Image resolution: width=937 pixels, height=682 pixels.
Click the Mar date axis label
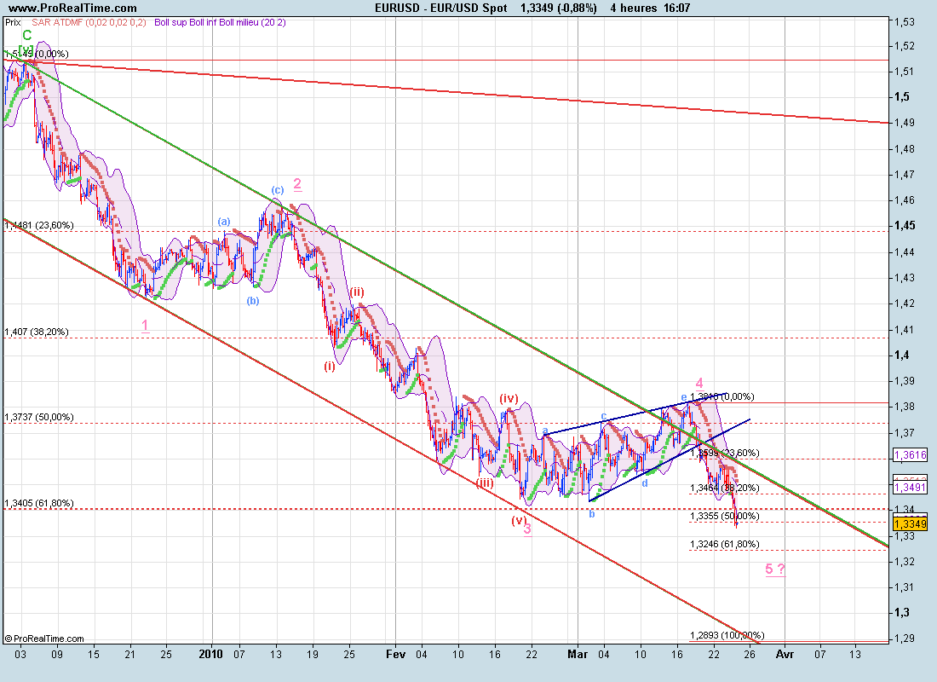(x=578, y=655)
